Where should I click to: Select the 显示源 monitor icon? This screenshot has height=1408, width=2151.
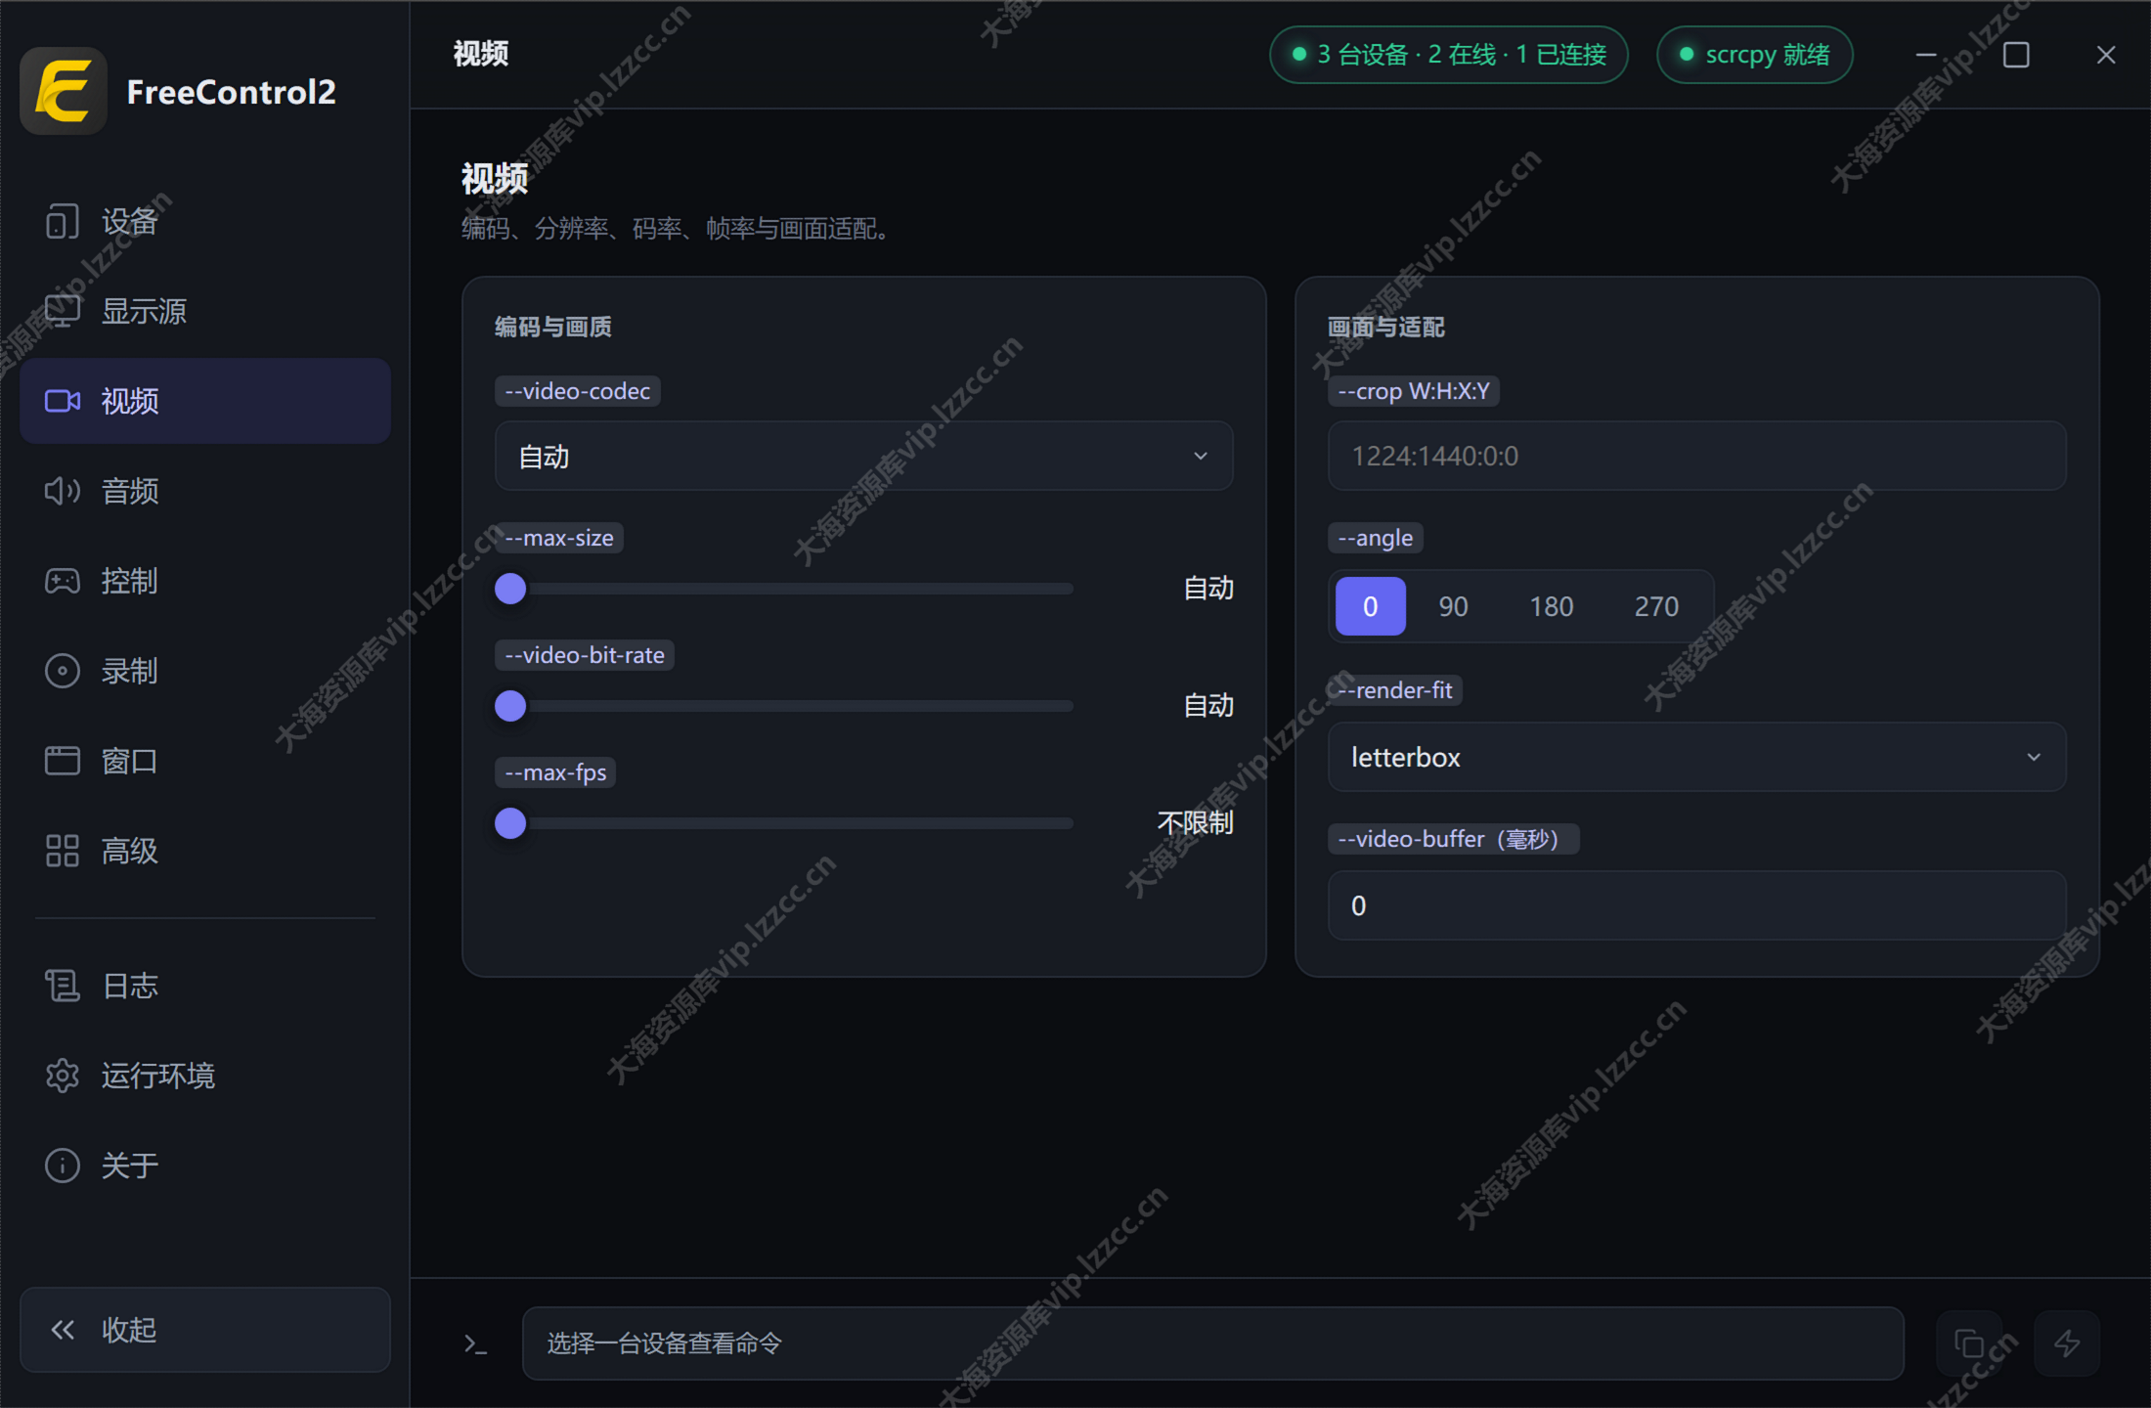[62, 311]
